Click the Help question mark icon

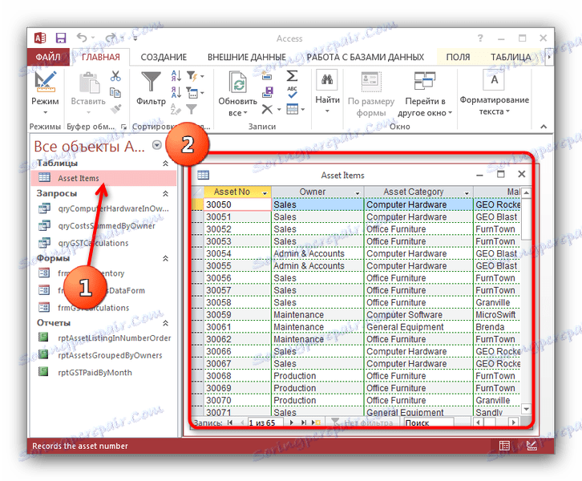(x=480, y=38)
